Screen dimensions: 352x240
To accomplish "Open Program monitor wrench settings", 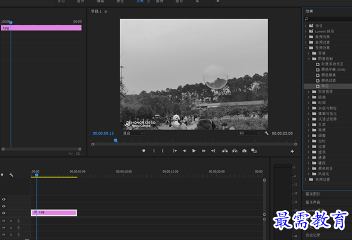I will [266, 133].
